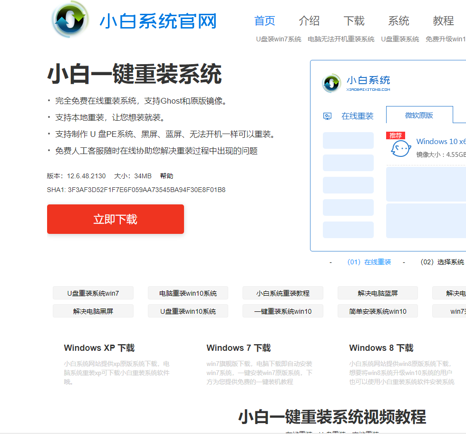Click the XIAOBAIXITONG.COM text

[368, 89]
